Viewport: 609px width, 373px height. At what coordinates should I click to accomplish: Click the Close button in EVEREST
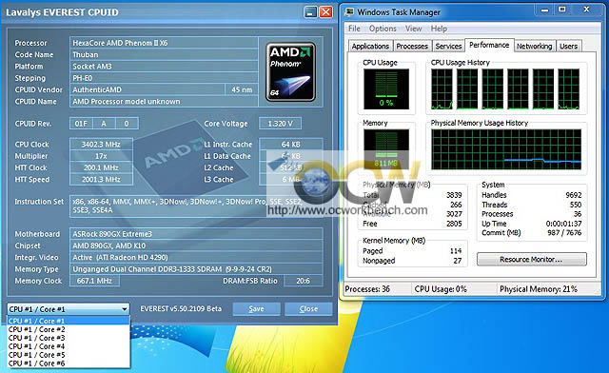tap(308, 309)
